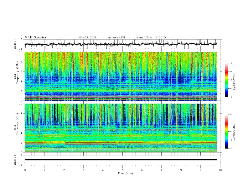The width and height of the screenshot is (248, 191).
Task: Click the 'VLF Spectra' title text
Action: (35, 37)
